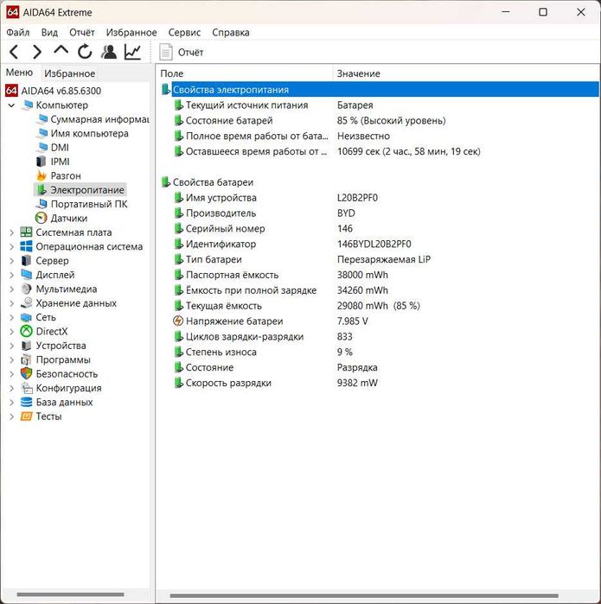Screen dimensions: 601x604
Task: Open user management toolbar icon
Action: 109,52
